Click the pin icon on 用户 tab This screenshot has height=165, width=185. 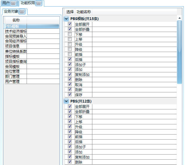tap(13, 3)
